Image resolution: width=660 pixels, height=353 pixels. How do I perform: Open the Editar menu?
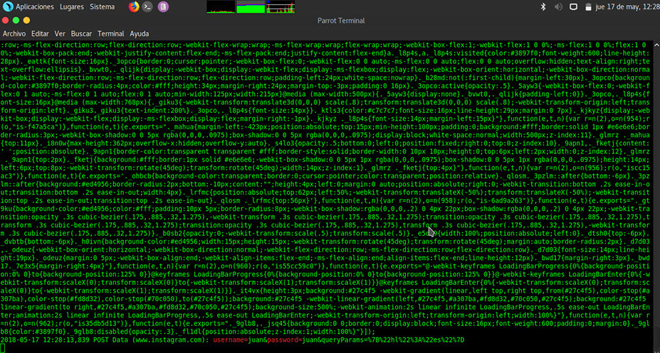click(40, 33)
